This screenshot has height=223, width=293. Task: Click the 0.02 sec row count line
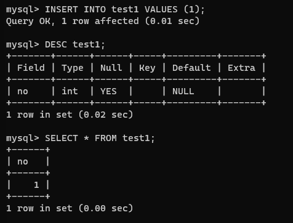click(x=70, y=115)
